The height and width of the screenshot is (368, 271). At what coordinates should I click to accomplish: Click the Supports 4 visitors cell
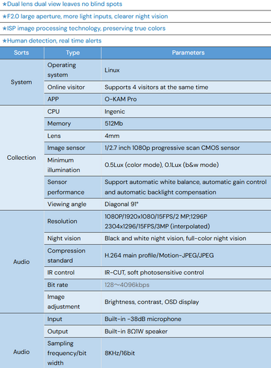pyautogui.click(x=186, y=87)
